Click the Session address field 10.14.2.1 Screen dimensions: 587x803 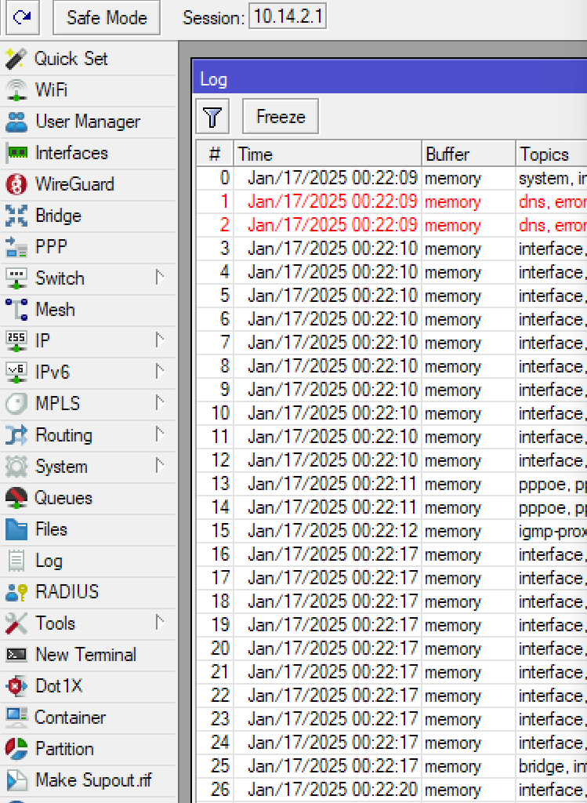click(288, 17)
